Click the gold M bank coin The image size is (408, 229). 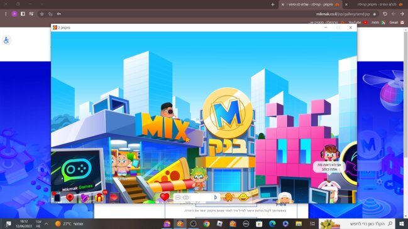coord(228,113)
